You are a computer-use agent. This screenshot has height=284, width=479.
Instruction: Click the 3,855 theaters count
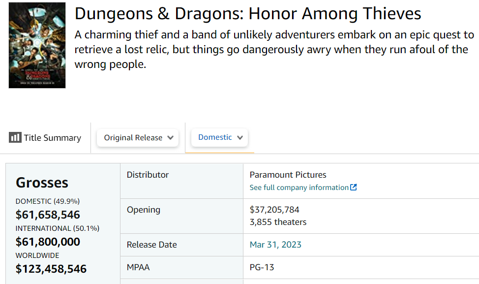(278, 222)
